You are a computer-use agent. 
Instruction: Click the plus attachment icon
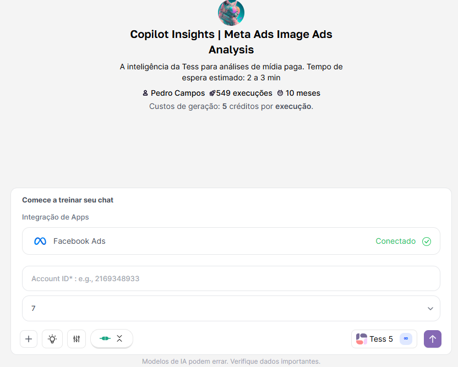(x=29, y=339)
